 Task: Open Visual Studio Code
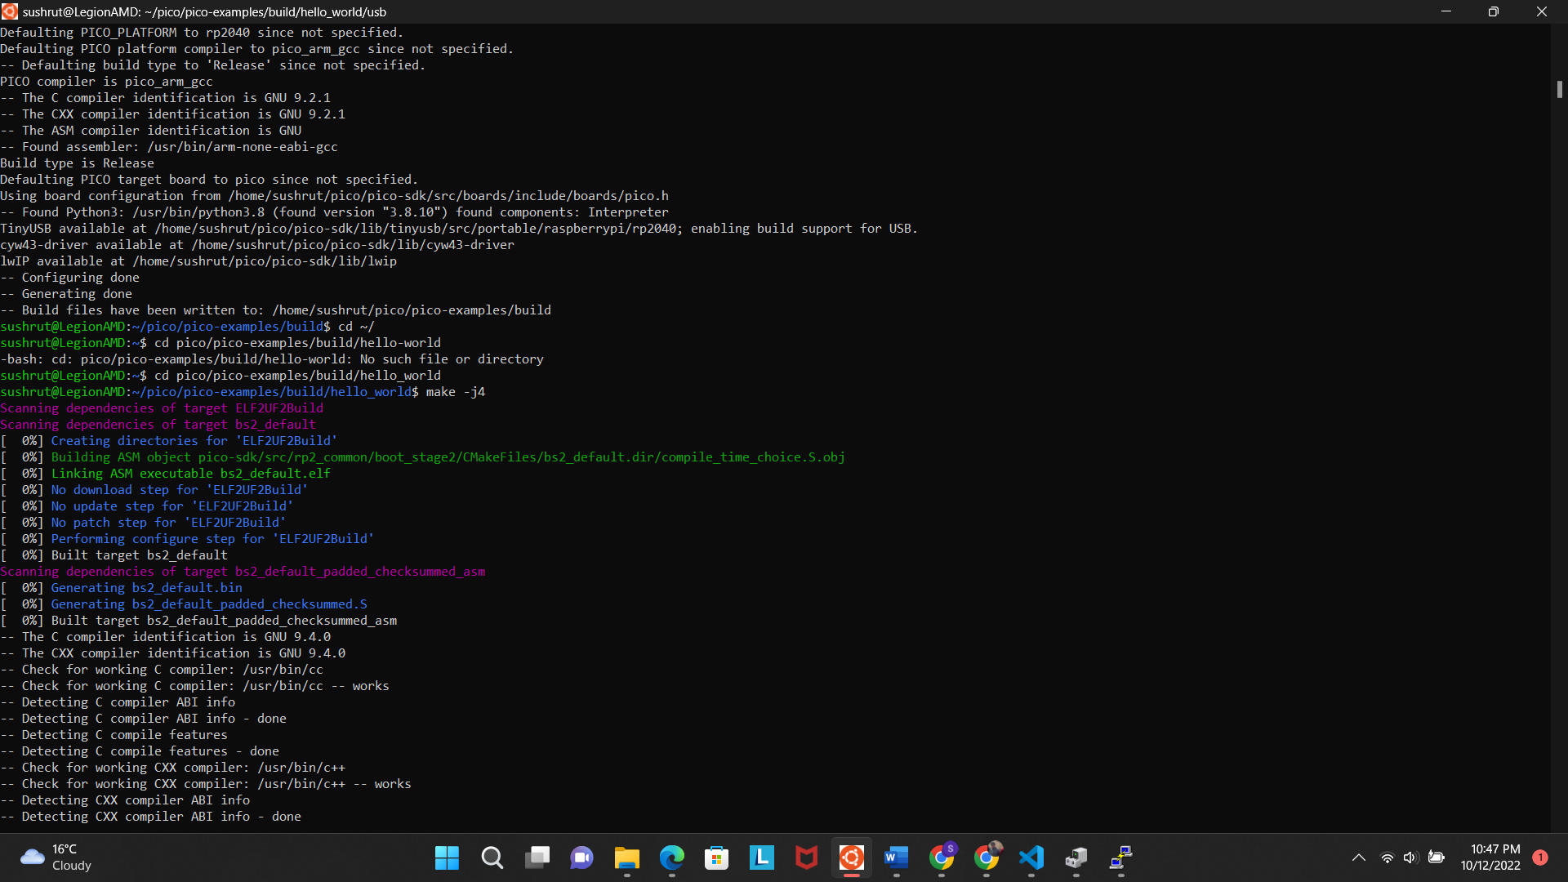tap(1031, 857)
